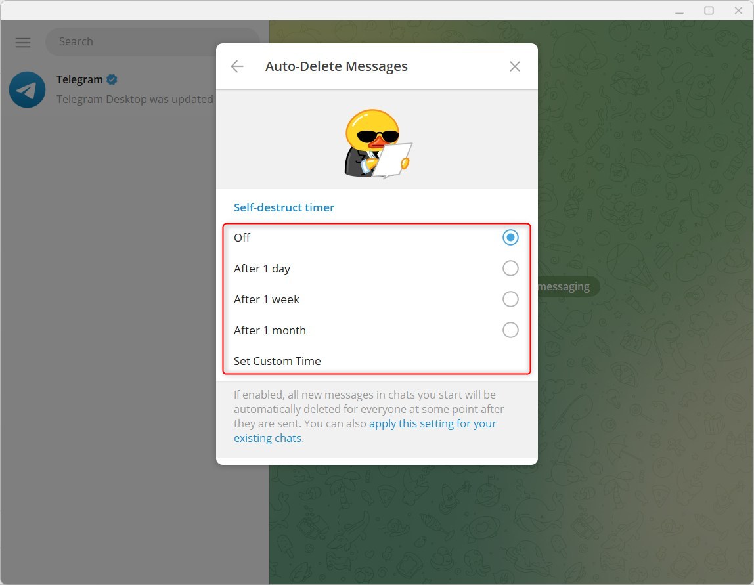Choose Set Custom Time option
Viewport: 754px width, 585px height.
point(376,361)
